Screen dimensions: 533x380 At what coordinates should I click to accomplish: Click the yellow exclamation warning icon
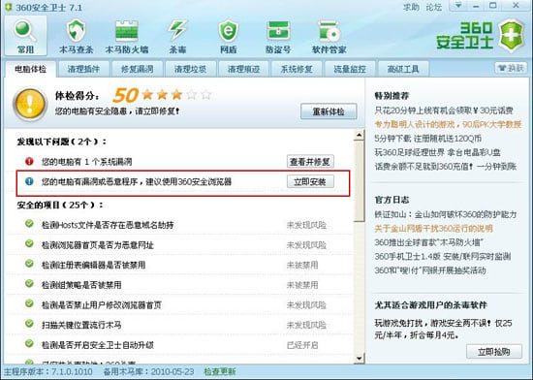[30, 104]
